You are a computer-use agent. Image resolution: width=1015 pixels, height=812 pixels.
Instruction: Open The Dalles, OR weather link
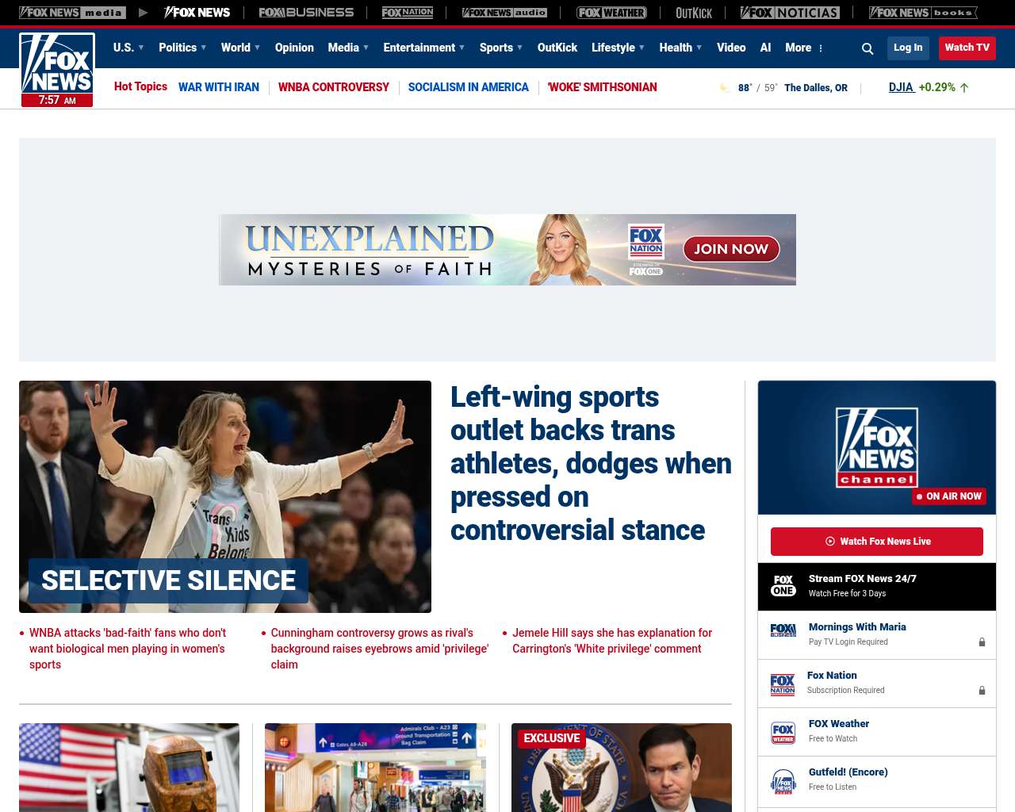pos(816,88)
